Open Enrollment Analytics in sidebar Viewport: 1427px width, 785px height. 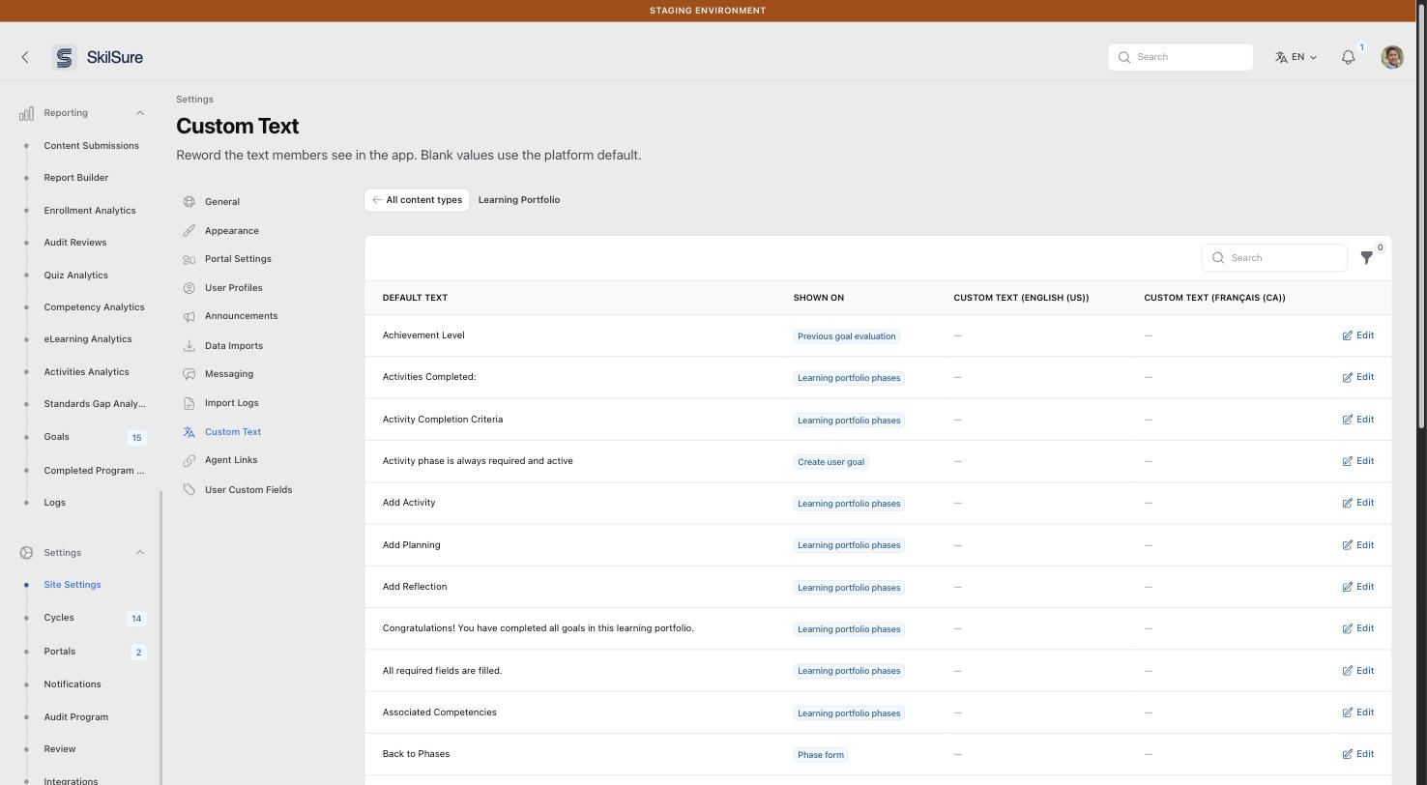tap(90, 211)
